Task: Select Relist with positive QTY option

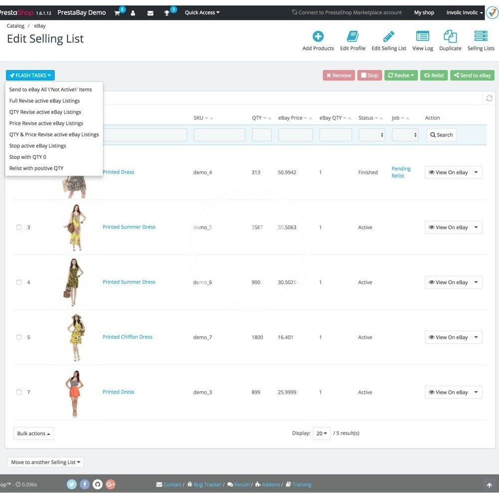Action: point(36,168)
